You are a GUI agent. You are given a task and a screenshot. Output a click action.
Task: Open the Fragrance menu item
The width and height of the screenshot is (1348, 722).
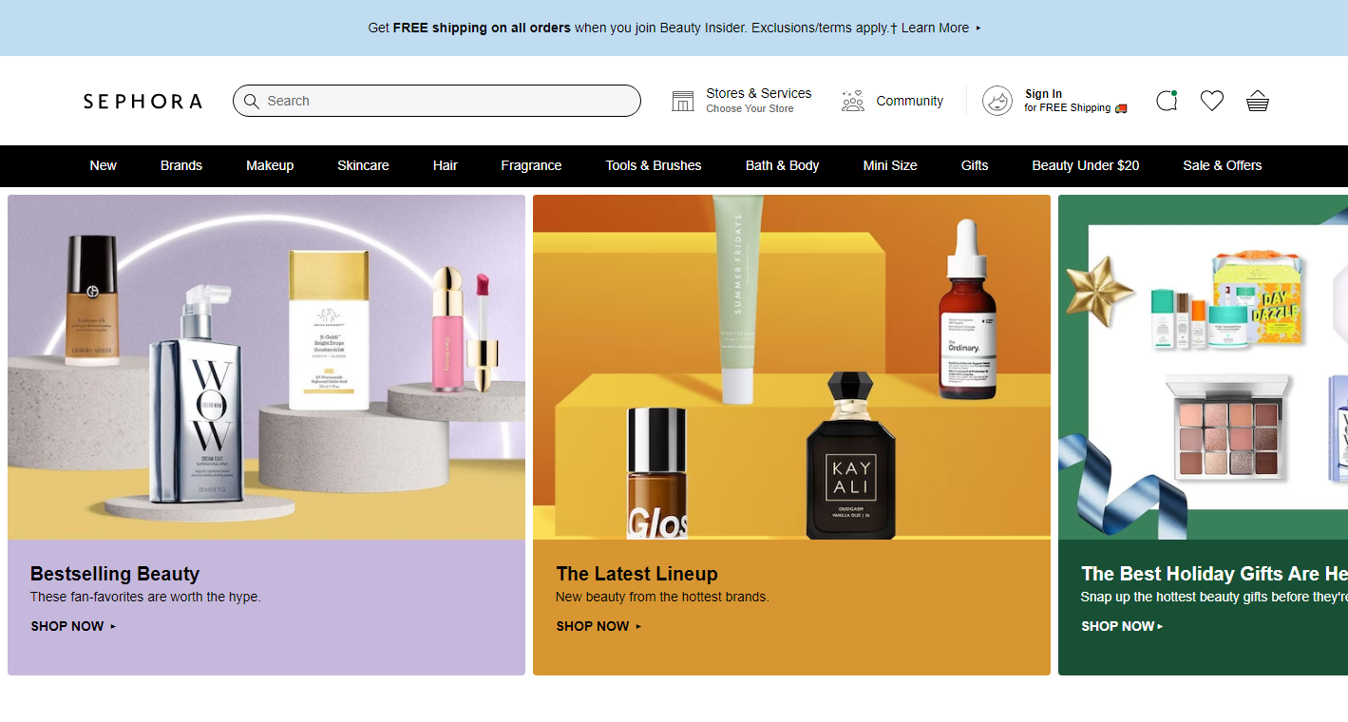pyautogui.click(x=531, y=165)
